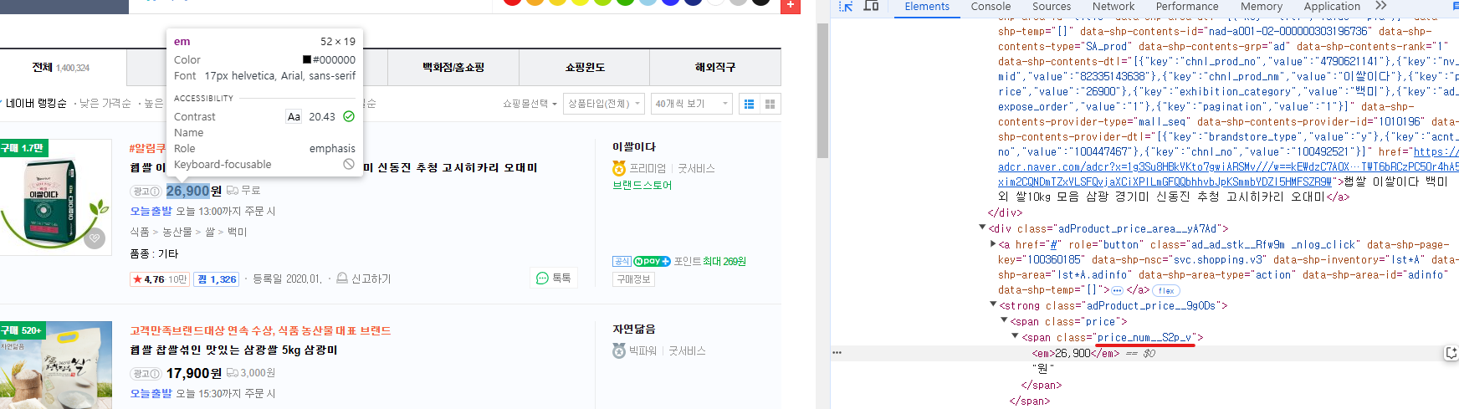Click the inspect element picker icon in DevTools

pyautogui.click(x=846, y=6)
